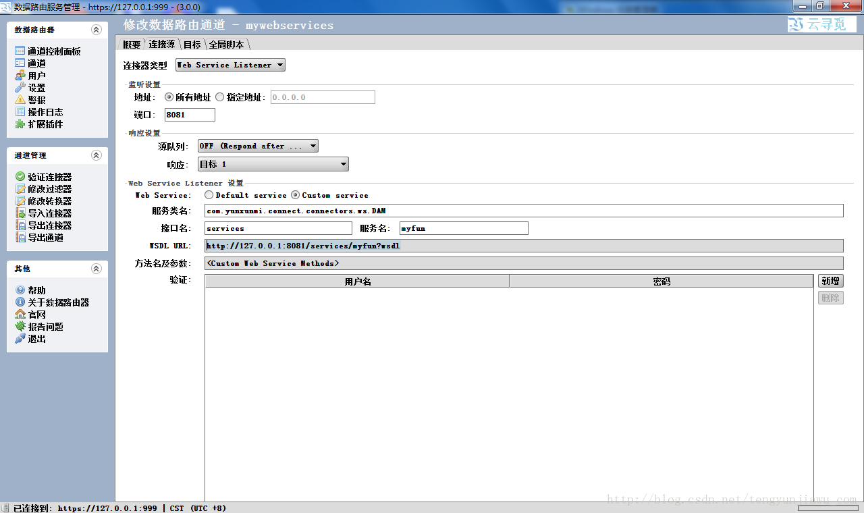Open the 响应 目标 1 dropdown

click(273, 164)
